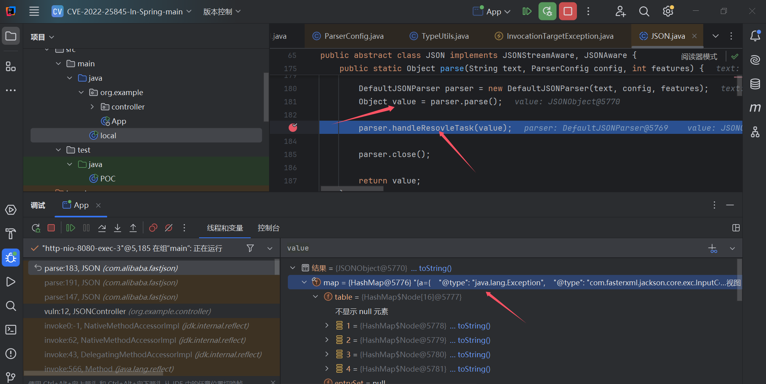766x384 pixels.
Task: Open the Git tool window icon
Action: point(11,377)
